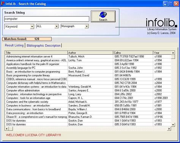This screenshot has width=180, height=143.
Task: Click the horizontal scrollbar right arrow
Action: pyautogui.click(x=169, y=129)
